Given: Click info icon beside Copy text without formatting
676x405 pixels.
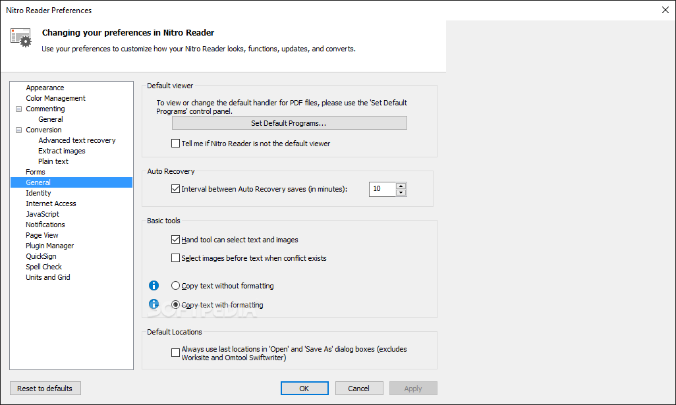Looking at the screenshot, I should [x=154, y=285].
